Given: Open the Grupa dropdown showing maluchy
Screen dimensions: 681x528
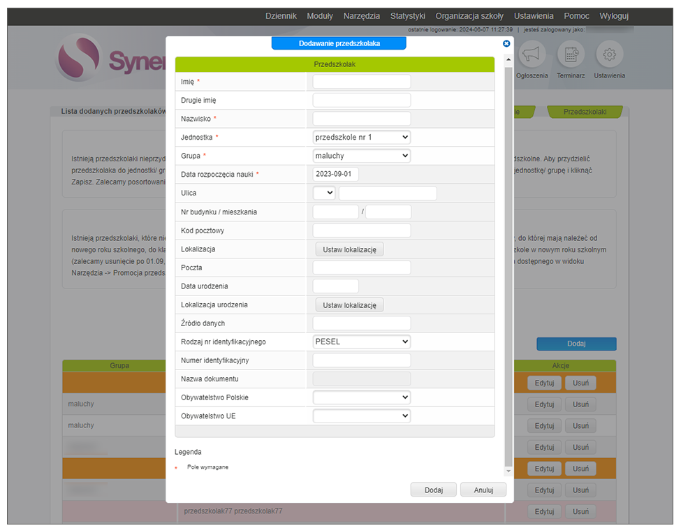Looking at the screenshot, I should (x=361, y=156).
